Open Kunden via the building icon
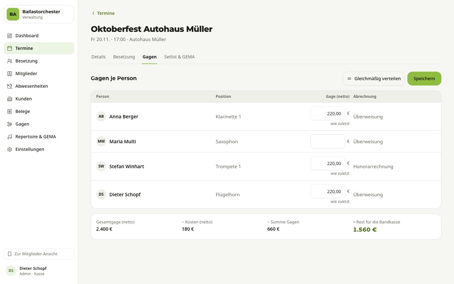454x284 pixels. click(x=9, y=99)
